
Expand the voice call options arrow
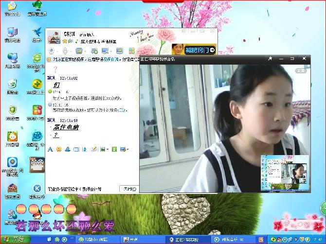71,51
